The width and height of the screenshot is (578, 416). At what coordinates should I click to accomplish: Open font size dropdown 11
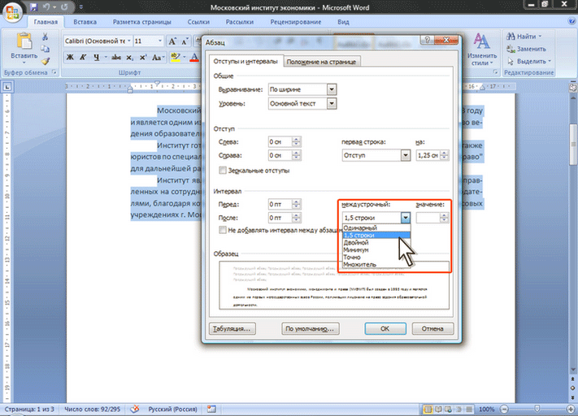pyautogui.click(x=160, y=41)
